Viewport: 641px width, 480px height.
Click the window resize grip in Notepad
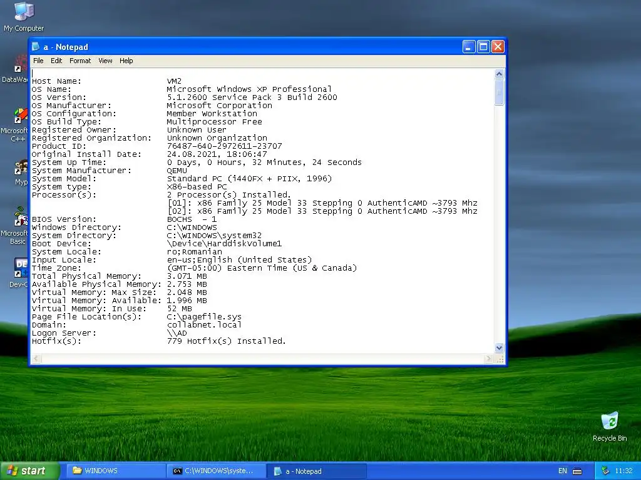coord(499,359)
